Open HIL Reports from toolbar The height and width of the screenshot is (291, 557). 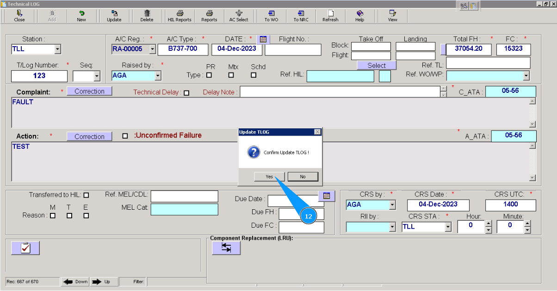[179, 16]
